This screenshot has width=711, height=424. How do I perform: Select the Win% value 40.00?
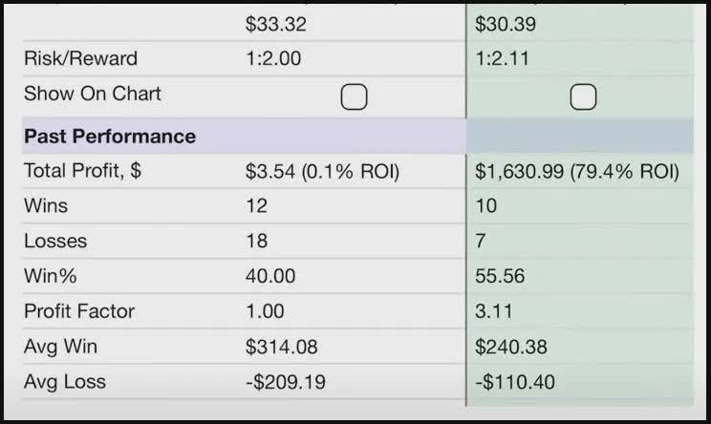(x=270, y=276)
